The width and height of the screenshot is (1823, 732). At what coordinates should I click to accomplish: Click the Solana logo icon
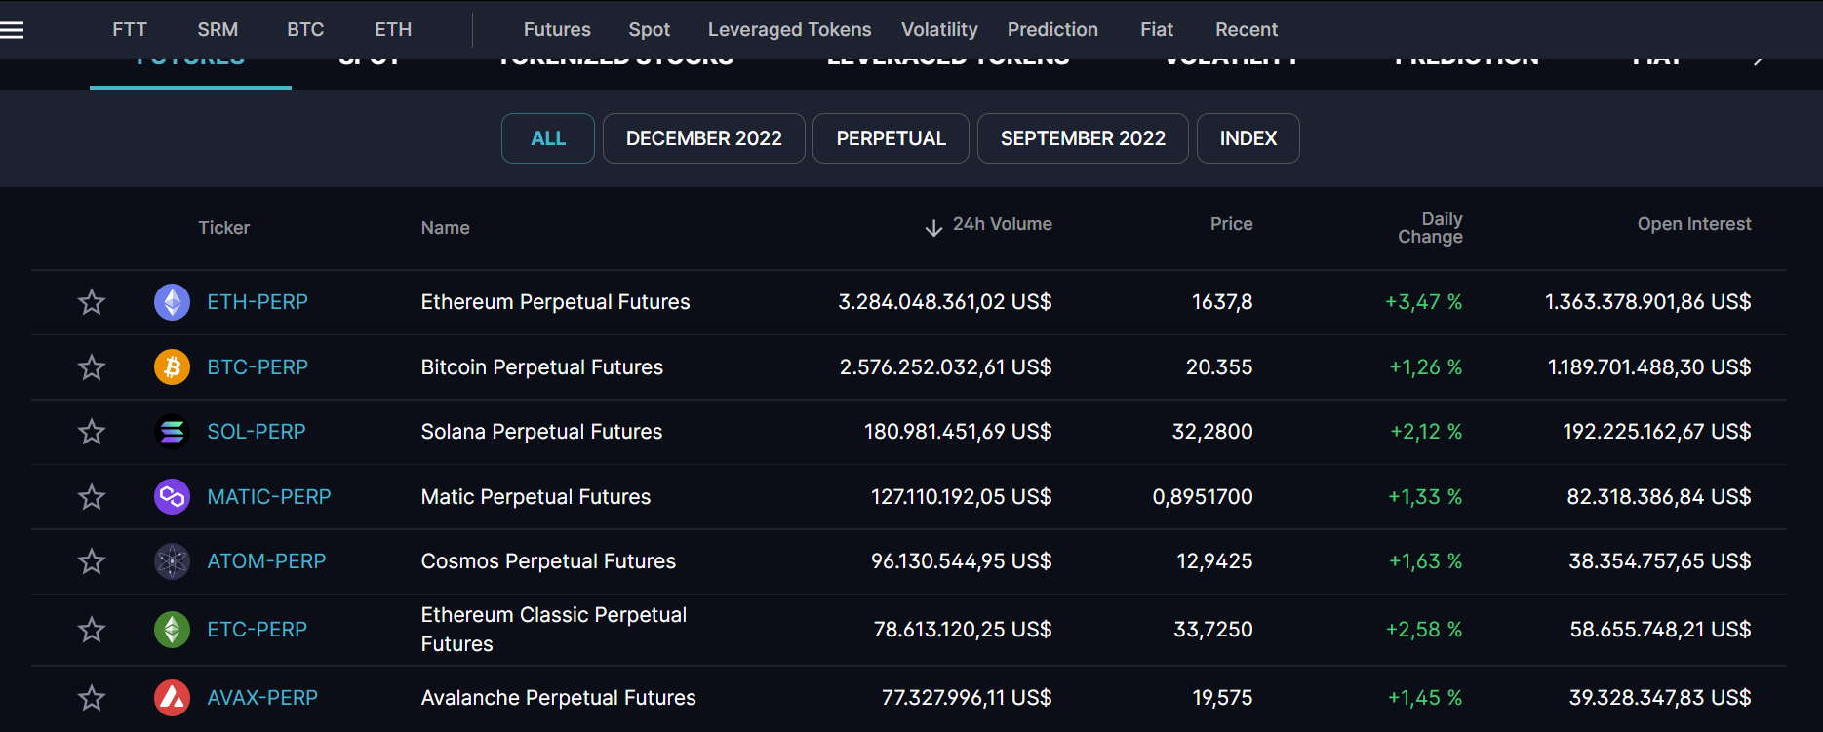pyautogui.click(x=172, y=432)
